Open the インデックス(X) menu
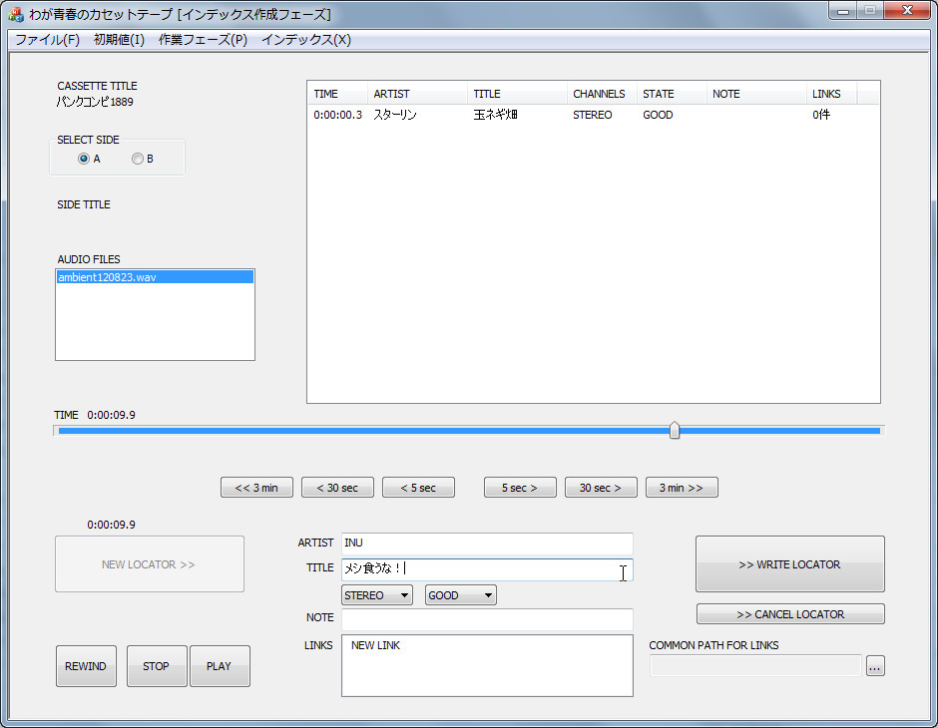Image resolution: width=938 pixels, height=728 pixels. click(x=306, y=40)
